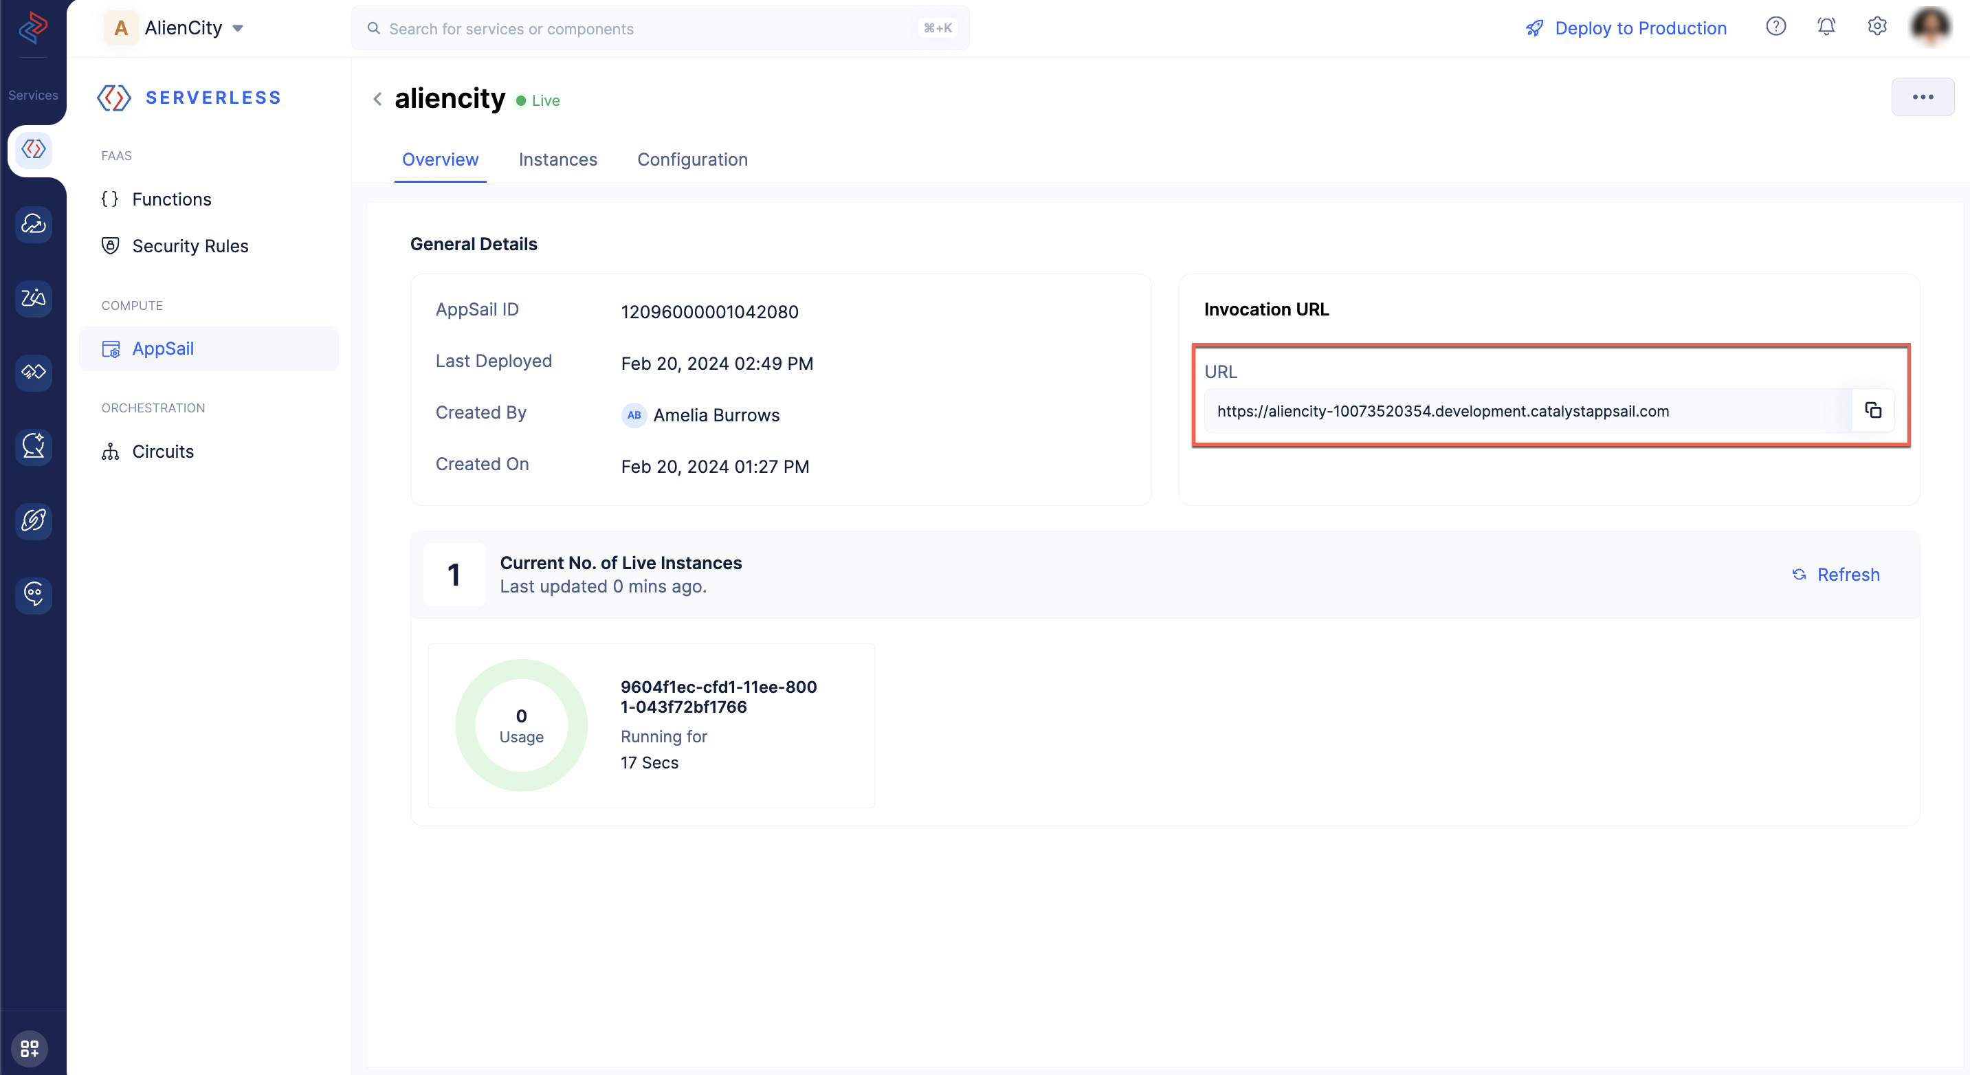Viewport: 1970px width, 1075px height.
Task: Go back using the left chevron
Action: (378, 98)
